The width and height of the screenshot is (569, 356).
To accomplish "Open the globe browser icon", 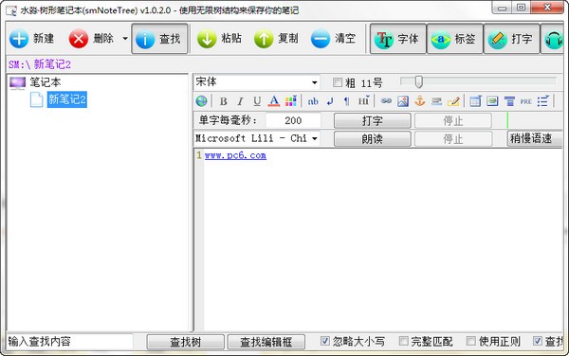I will (201, 101).
